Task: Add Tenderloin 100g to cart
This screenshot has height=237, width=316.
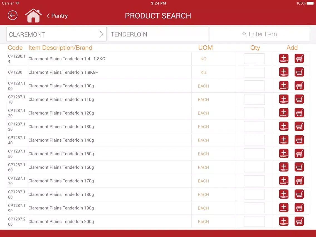Action: click(299, 86)
